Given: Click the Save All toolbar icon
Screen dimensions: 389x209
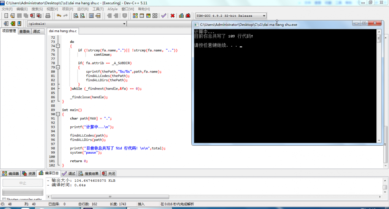Looking at the screenshot, I should click(25, 16).
